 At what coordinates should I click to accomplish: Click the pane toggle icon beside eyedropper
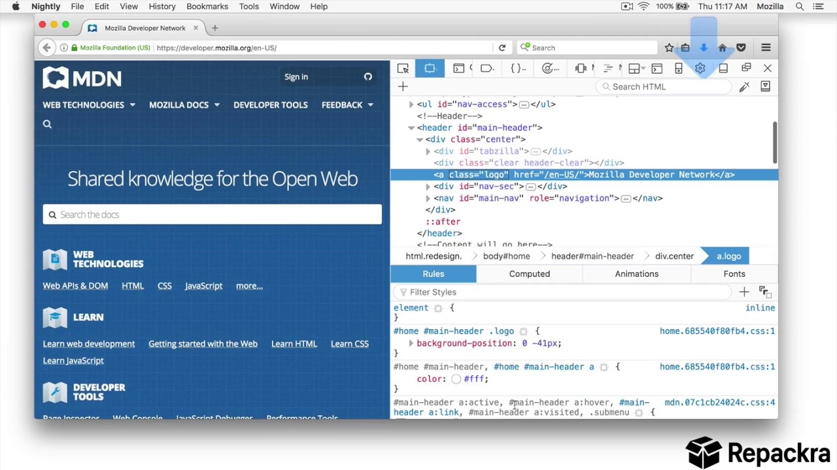click(x=765, y=86)
